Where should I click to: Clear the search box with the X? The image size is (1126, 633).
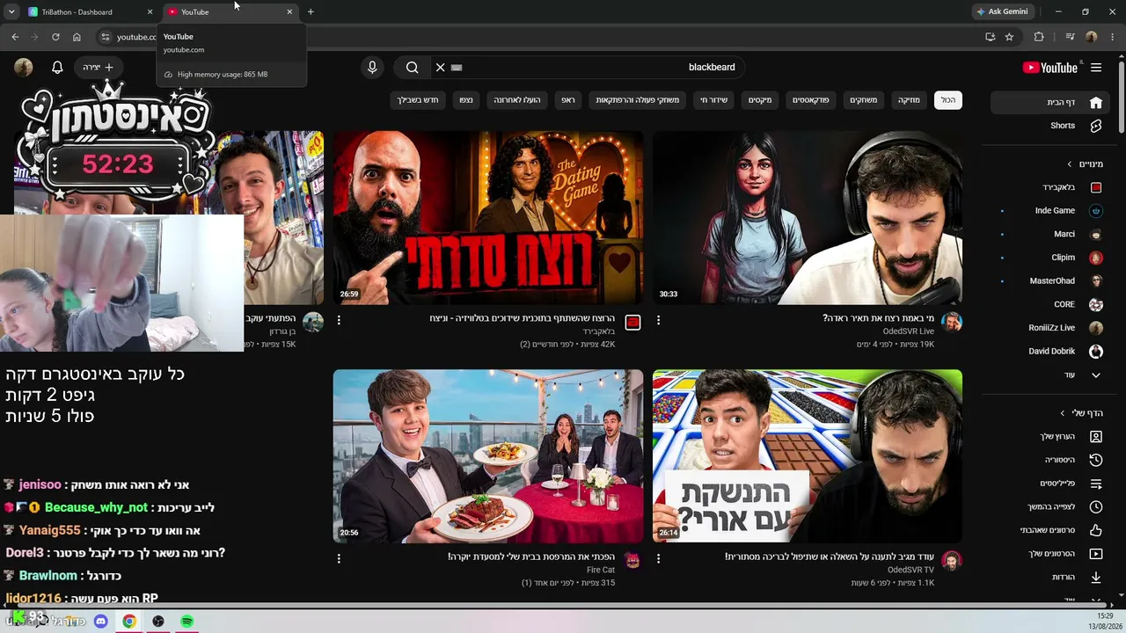coord(441,68)
